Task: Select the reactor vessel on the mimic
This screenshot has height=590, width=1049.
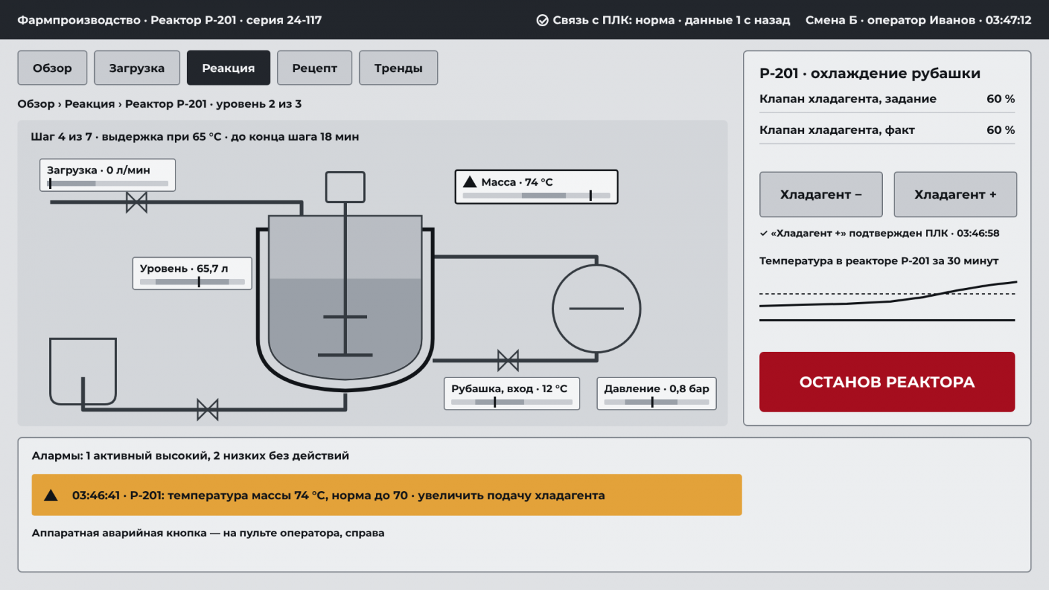Action: (x=345, y=303)
